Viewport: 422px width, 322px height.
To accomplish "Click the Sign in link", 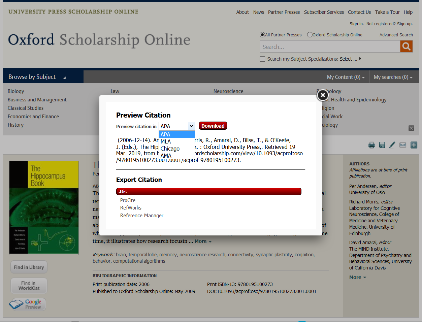I will [357, 24].
